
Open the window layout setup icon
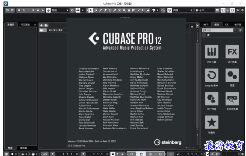tap(238, 10)
